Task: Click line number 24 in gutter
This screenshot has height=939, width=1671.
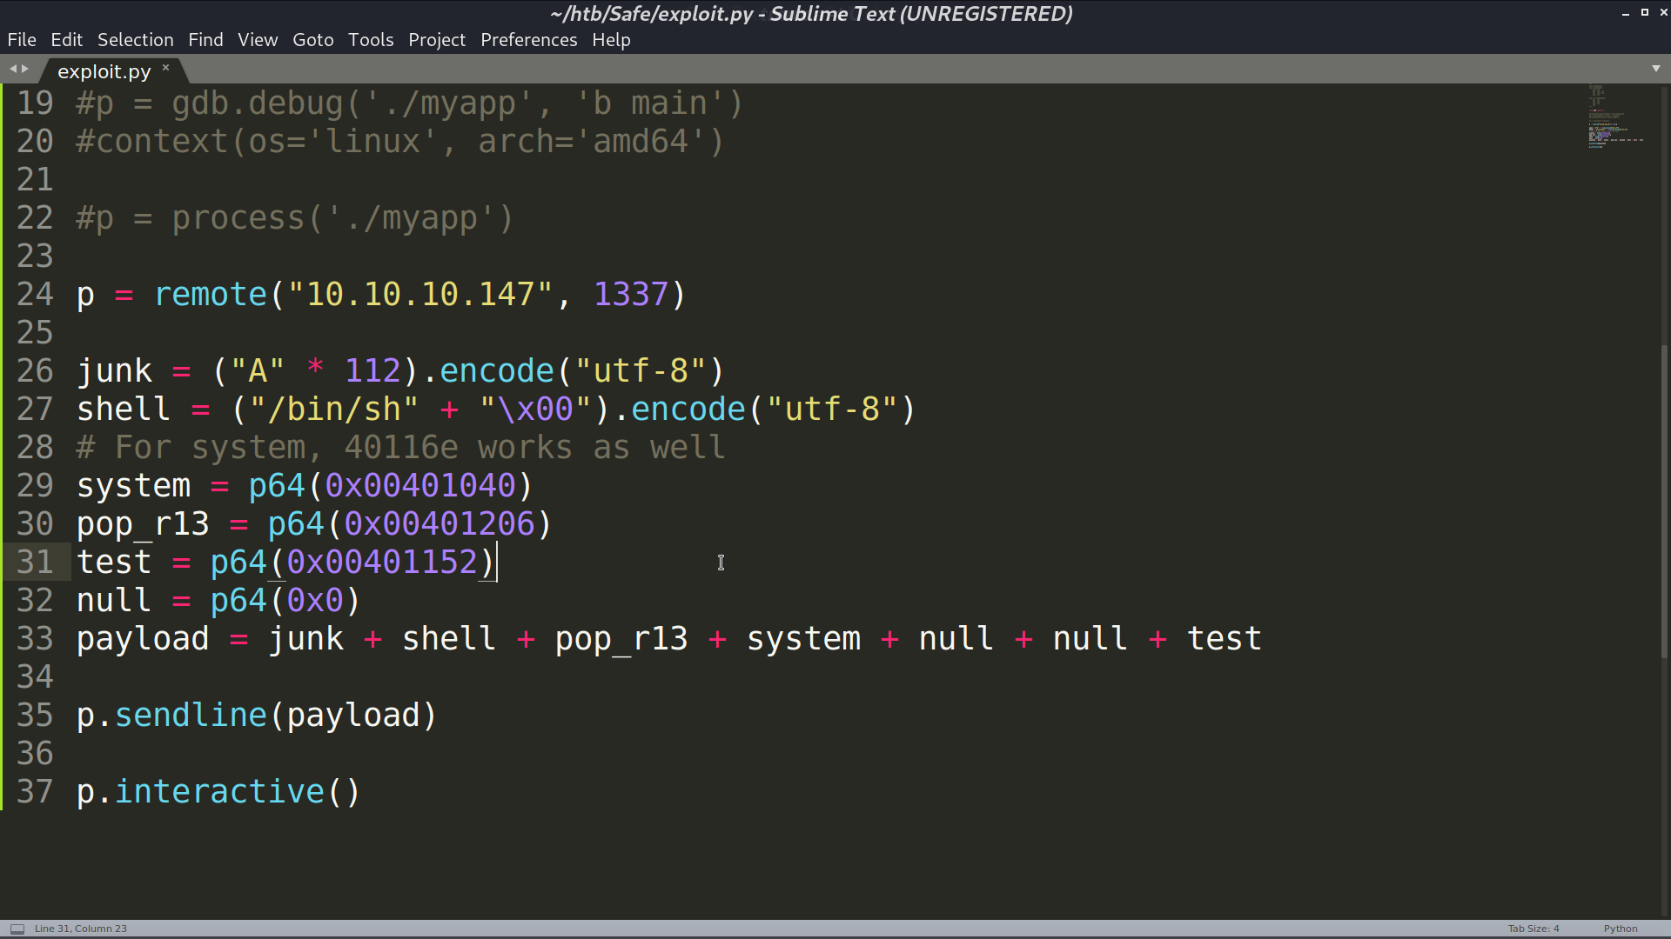Action: point(35,295)
